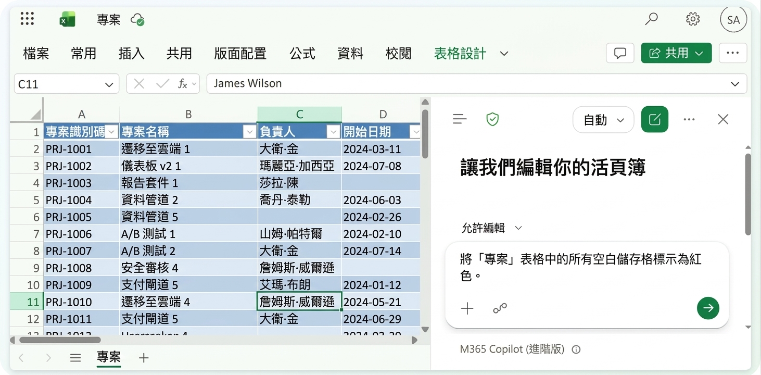Cancel formula entry with X icon
The image size is (761, 375).
(x=139, y=84)
